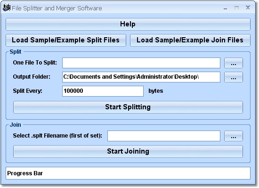Edit the Output Folder path field
Screen dimensions: 259x188
click(141, 77)
